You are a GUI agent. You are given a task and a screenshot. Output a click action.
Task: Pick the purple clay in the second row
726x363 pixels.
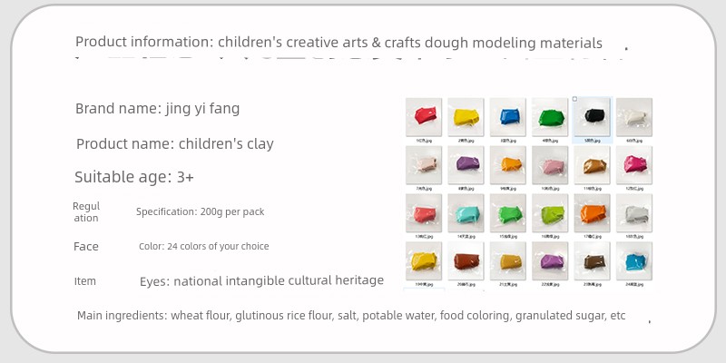pyautogui.click(x=466, y=165)
